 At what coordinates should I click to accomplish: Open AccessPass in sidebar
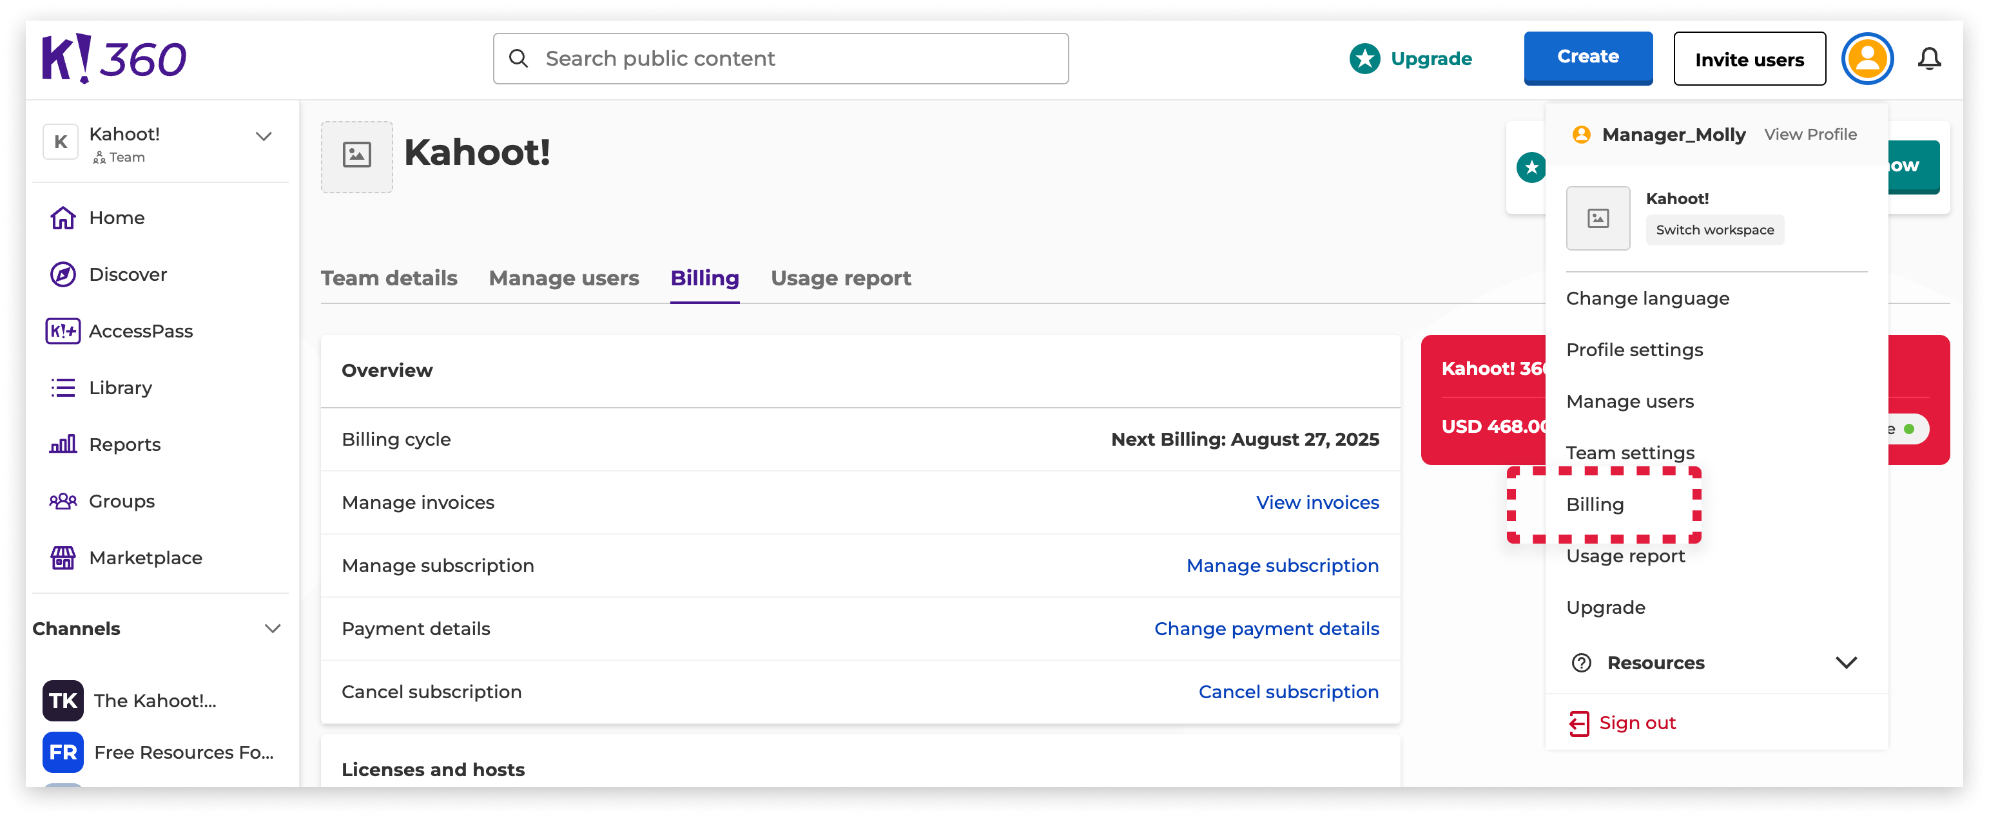tap(141, 331)
